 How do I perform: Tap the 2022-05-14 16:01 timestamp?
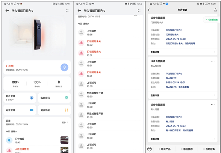point(175,82)
